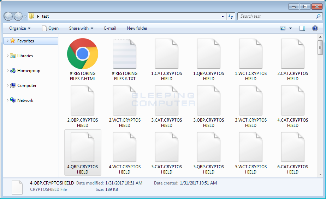Image resolution: width=326 pixels, height=199 pixels.
Task: Close the Explorer window
Action: point(317,7)
